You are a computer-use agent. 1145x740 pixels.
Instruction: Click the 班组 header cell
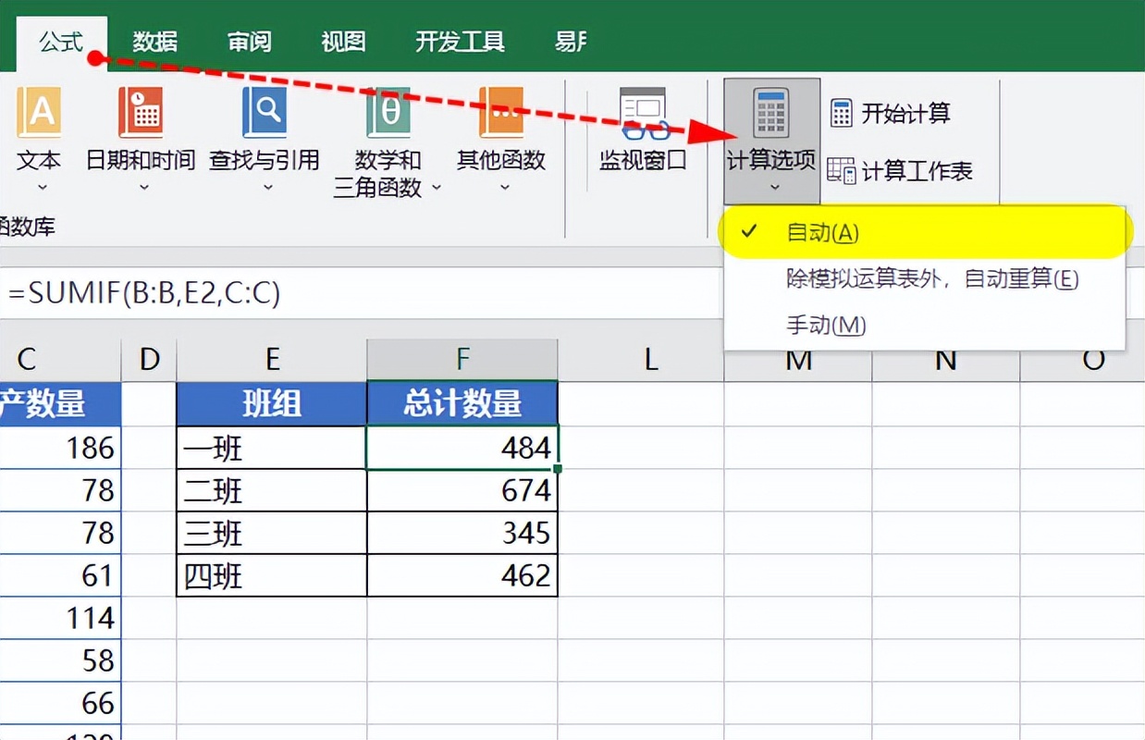(272, 404)
